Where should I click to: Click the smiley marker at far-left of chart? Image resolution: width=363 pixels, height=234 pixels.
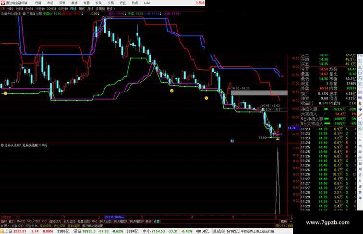(5, 93)
